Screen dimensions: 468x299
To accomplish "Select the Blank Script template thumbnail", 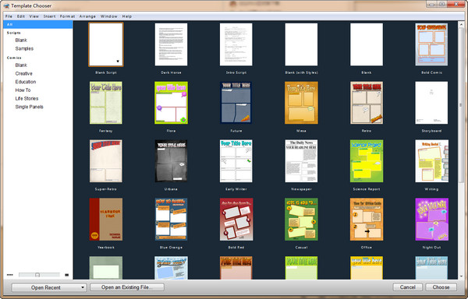I will coord(105,44).
